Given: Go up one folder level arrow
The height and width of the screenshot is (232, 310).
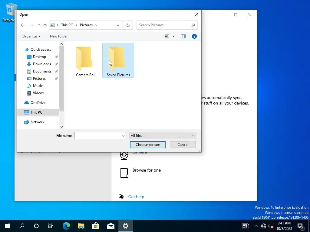Looking at the screenshot, I should click(45, 25).
